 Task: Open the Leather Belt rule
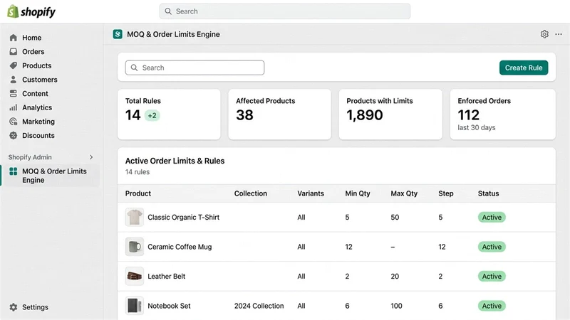167,276
